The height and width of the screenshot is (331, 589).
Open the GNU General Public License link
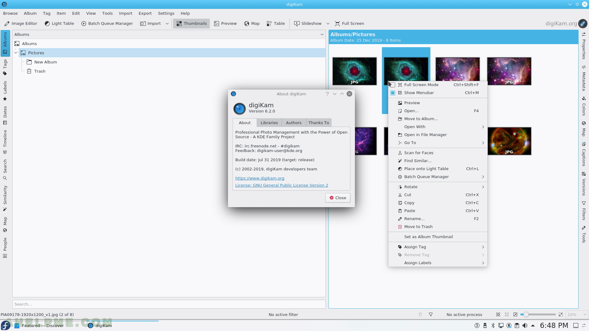282,185
